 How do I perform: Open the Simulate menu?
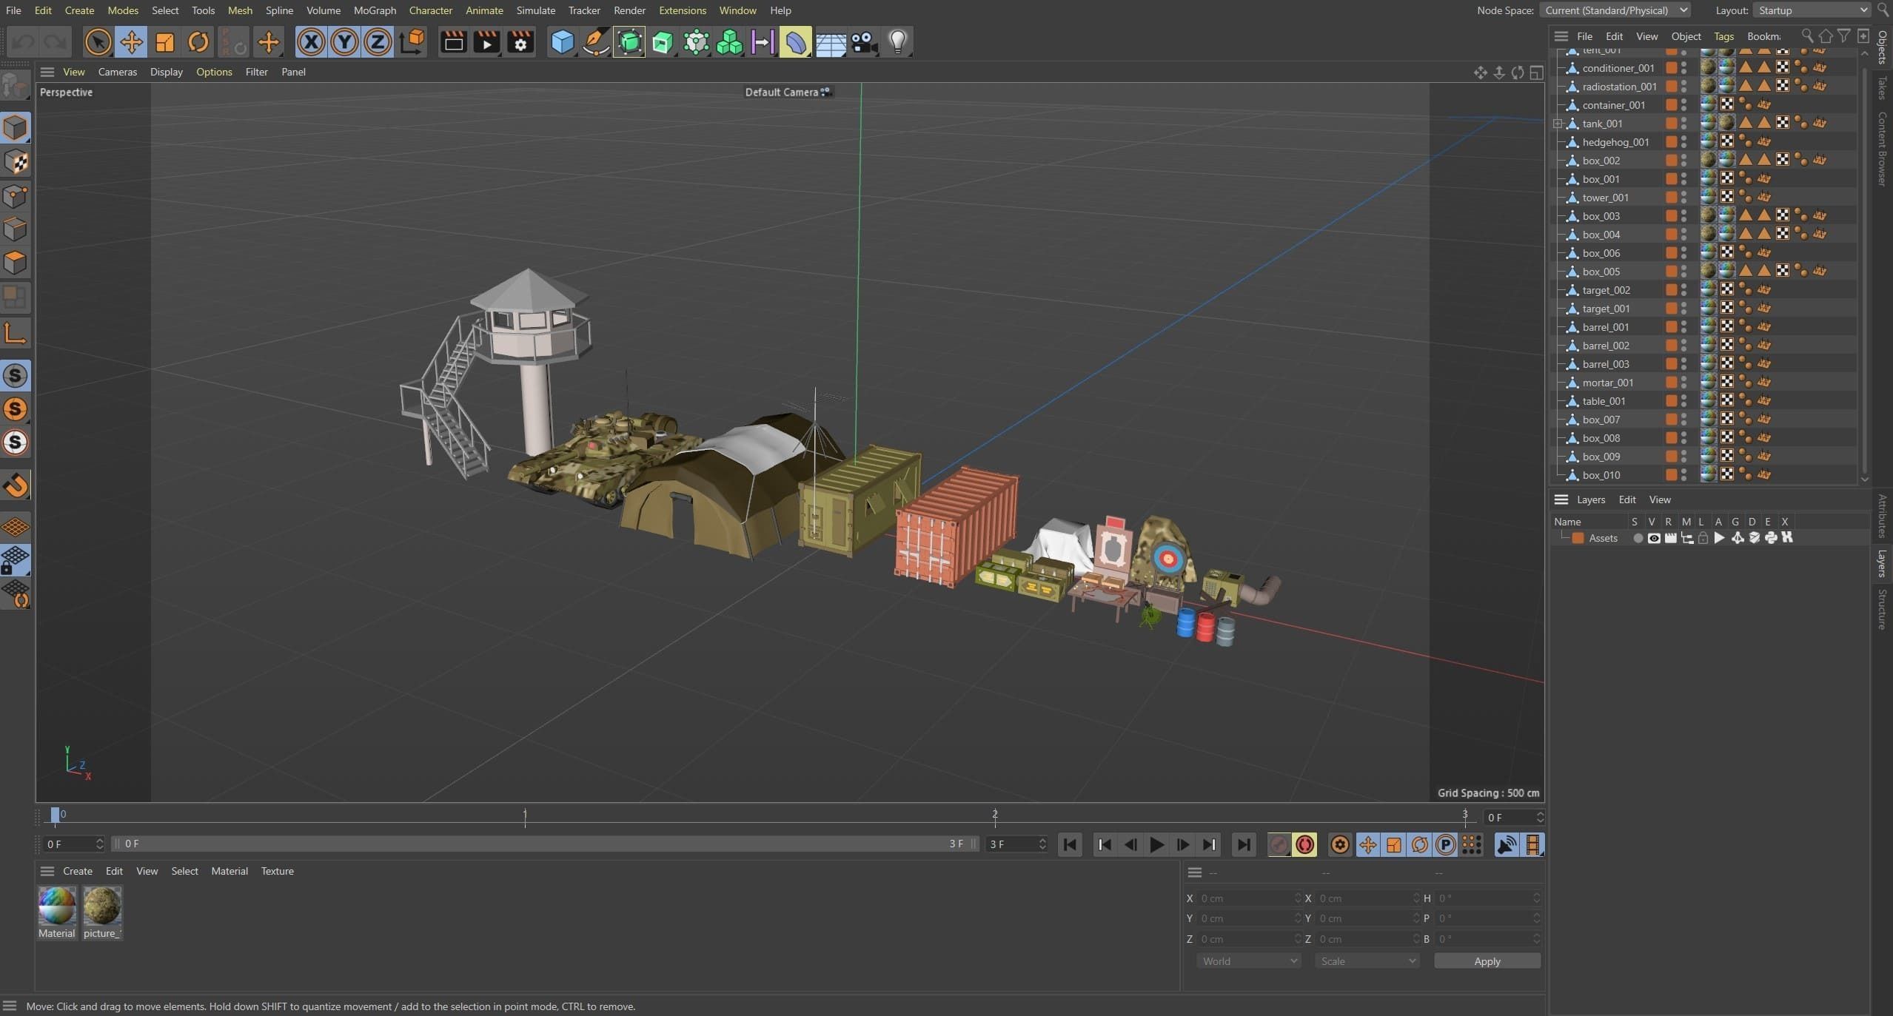click(x=535, y=10)
